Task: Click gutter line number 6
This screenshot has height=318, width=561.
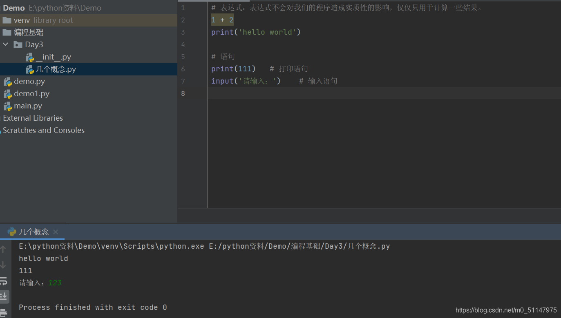Action: (183, 69)
